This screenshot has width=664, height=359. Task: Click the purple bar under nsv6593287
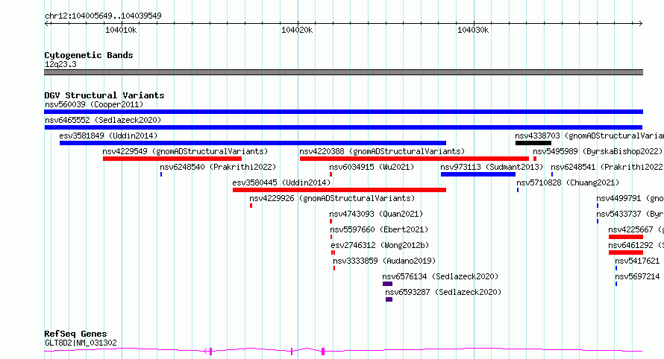point(389,299)
